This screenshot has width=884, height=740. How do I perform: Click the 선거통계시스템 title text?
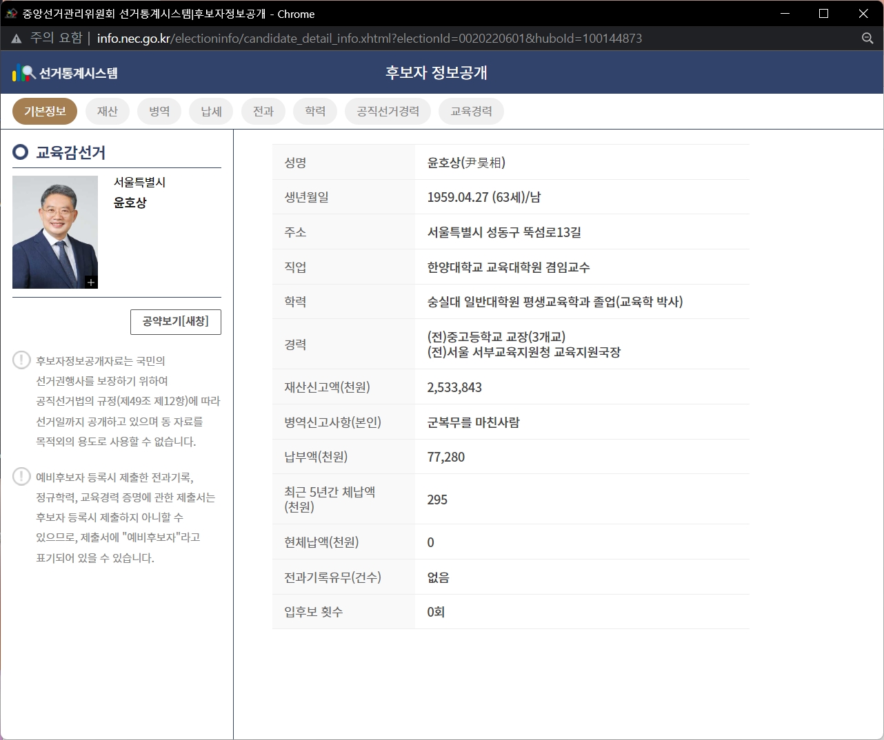tap(78, 73)
